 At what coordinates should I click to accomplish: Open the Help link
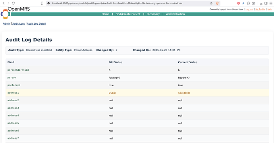pos(270,9)
